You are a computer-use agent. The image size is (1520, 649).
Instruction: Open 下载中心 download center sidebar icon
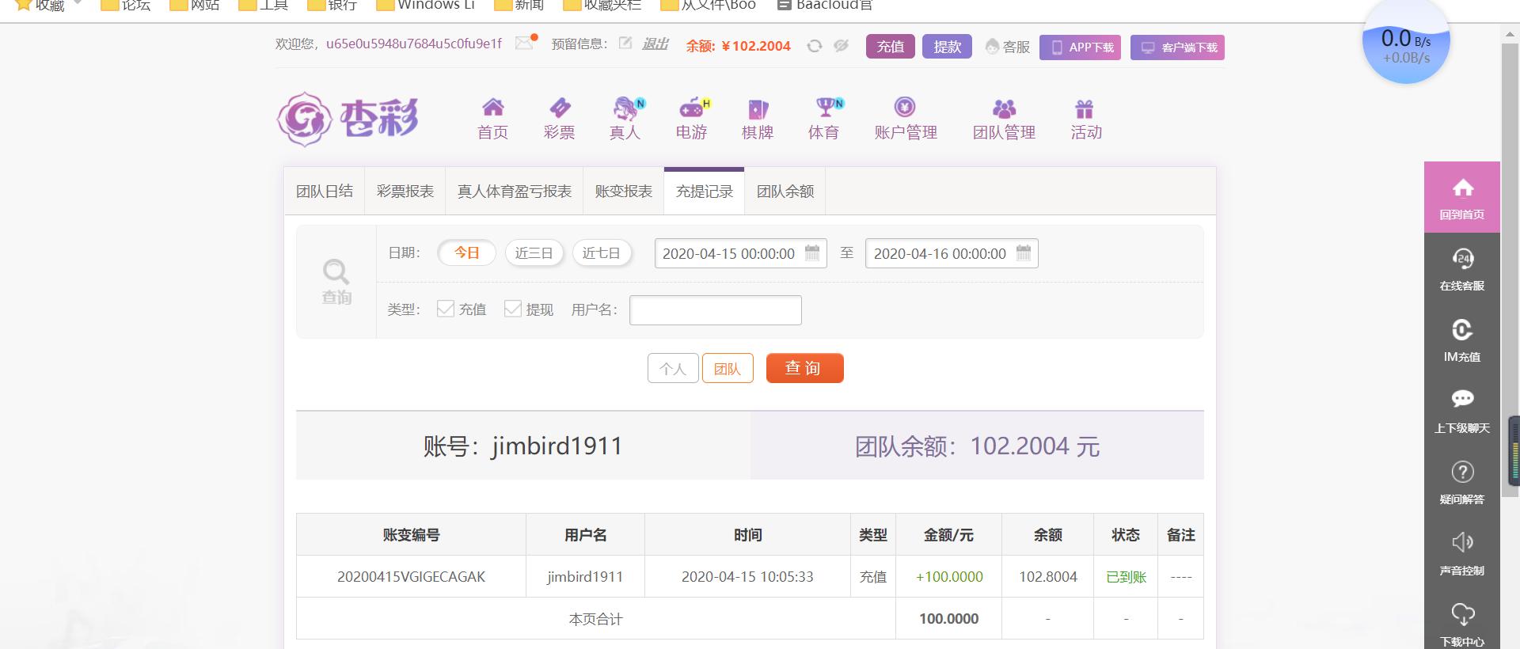coord(1462,624)
